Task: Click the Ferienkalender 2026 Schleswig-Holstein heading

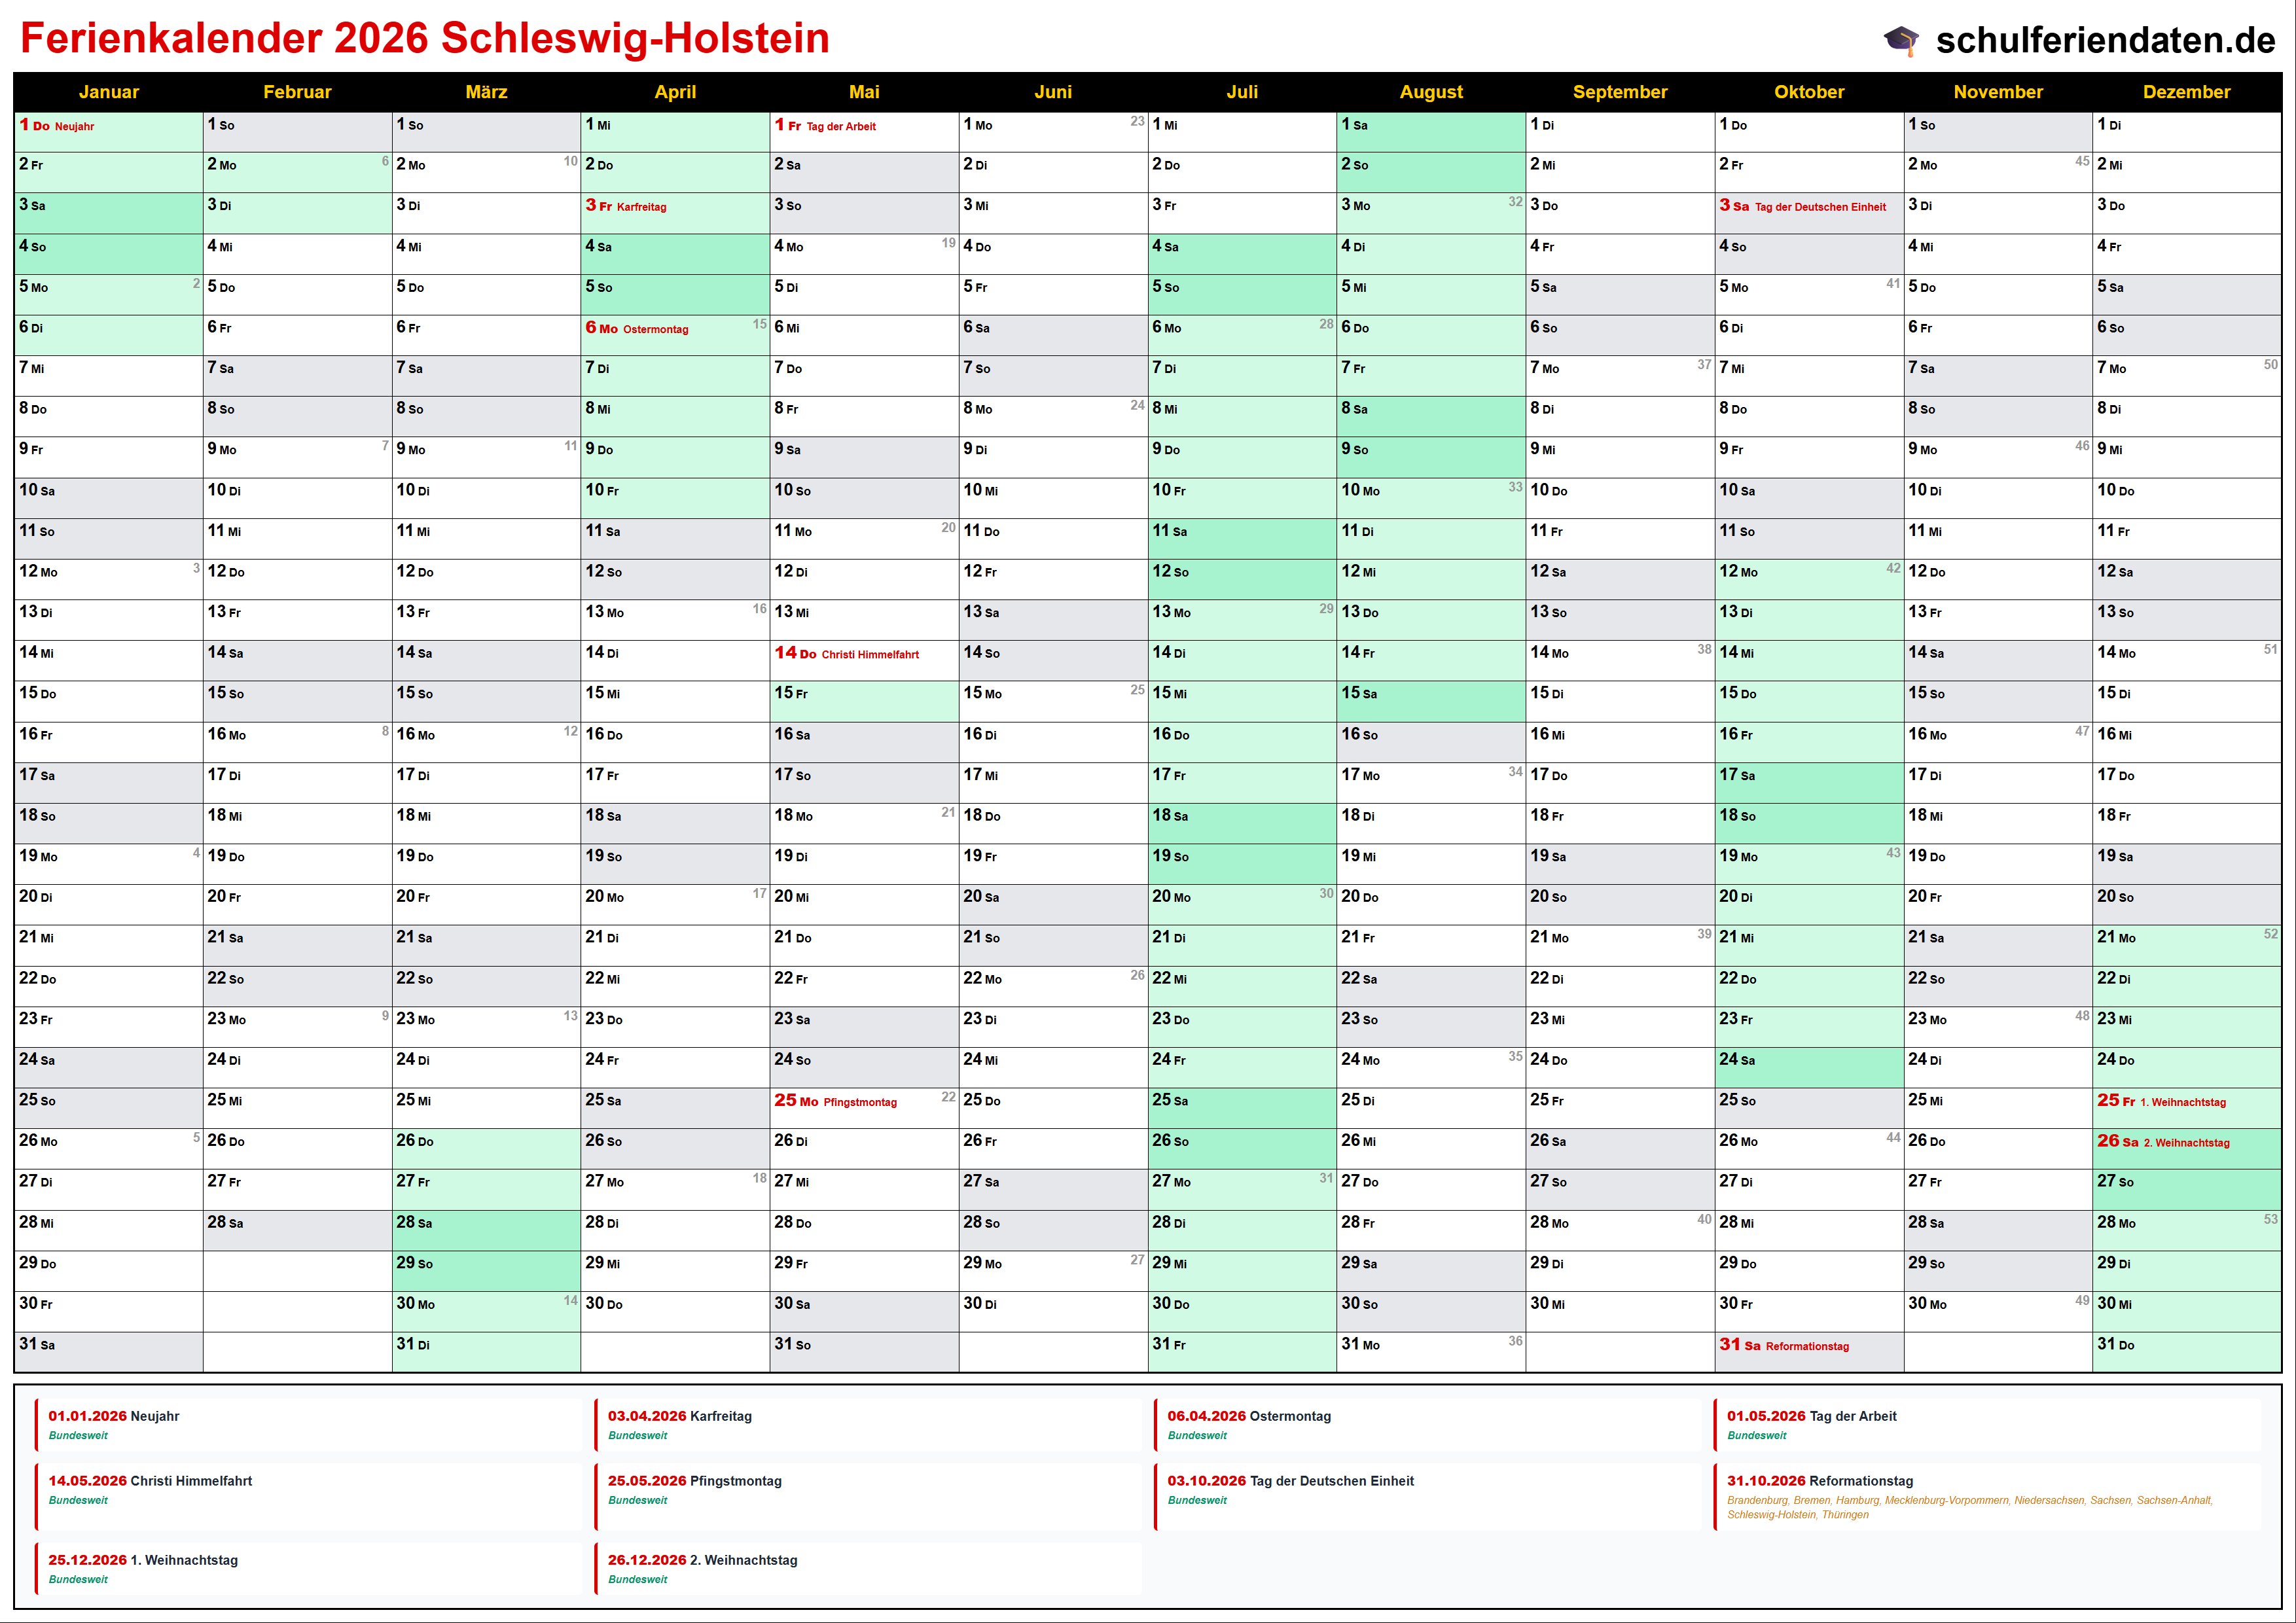Action: (425, 39)
